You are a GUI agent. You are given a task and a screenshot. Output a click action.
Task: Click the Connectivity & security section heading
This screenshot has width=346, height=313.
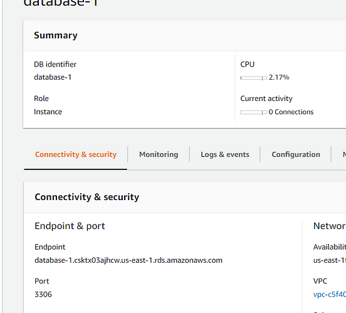pos(87,197)
